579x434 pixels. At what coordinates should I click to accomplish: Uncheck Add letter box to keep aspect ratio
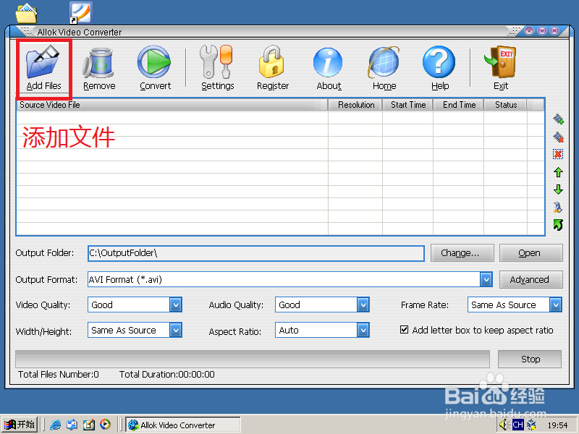(x=403, y=329)
